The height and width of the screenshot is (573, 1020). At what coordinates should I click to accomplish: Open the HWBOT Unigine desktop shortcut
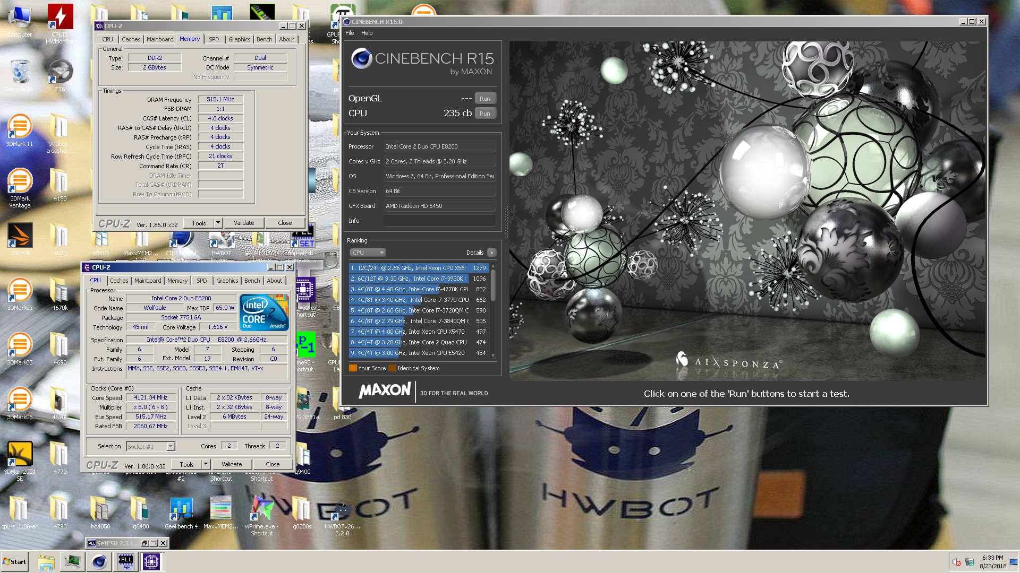(x=222, y=245)
